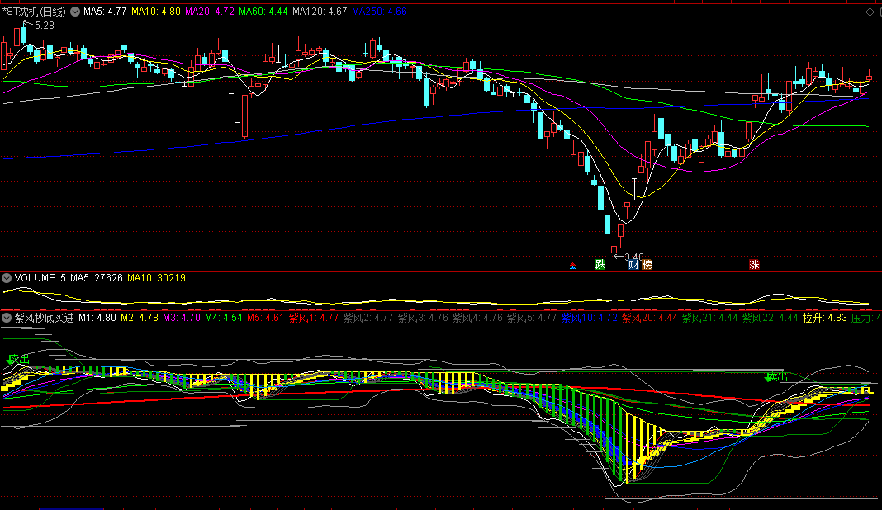
Task: Open the 紫风抄底买进 indicator dropdown arrow
Action: click(7, 318)
